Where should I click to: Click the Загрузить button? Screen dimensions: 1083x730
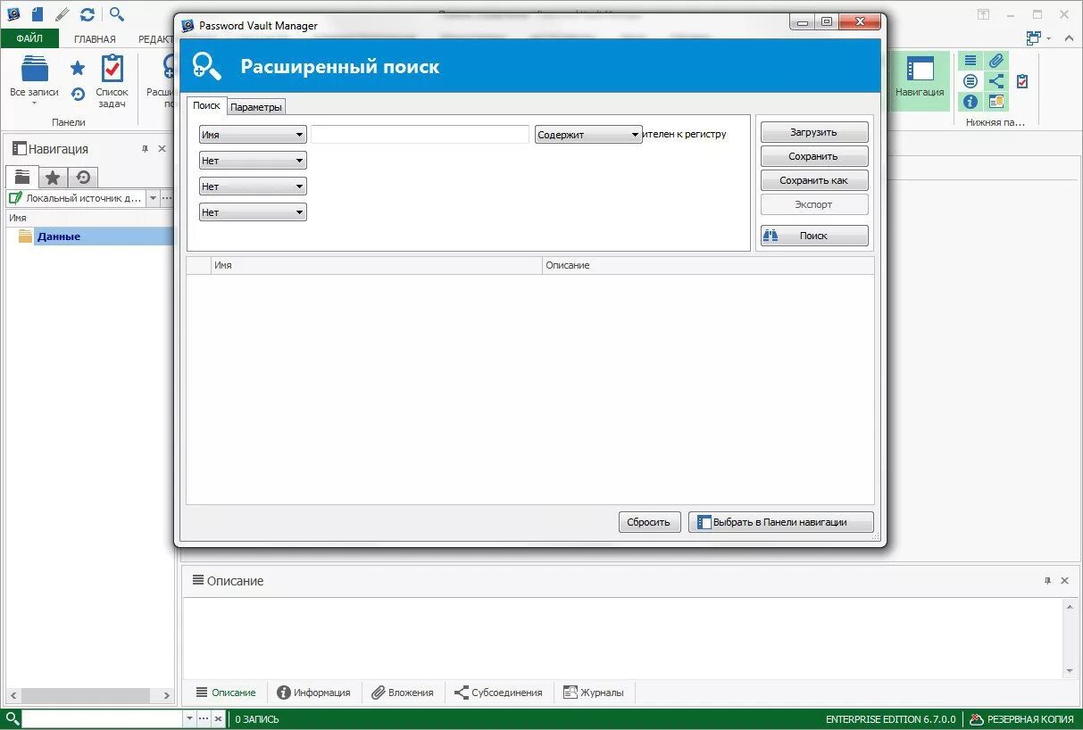[x=813, y=132]
